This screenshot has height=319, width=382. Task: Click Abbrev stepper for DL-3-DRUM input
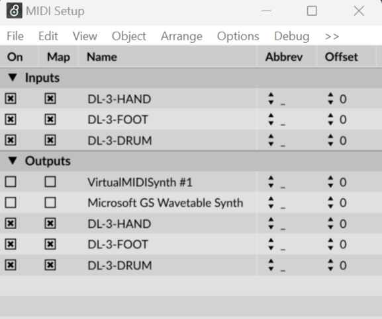tap(271, 141)
